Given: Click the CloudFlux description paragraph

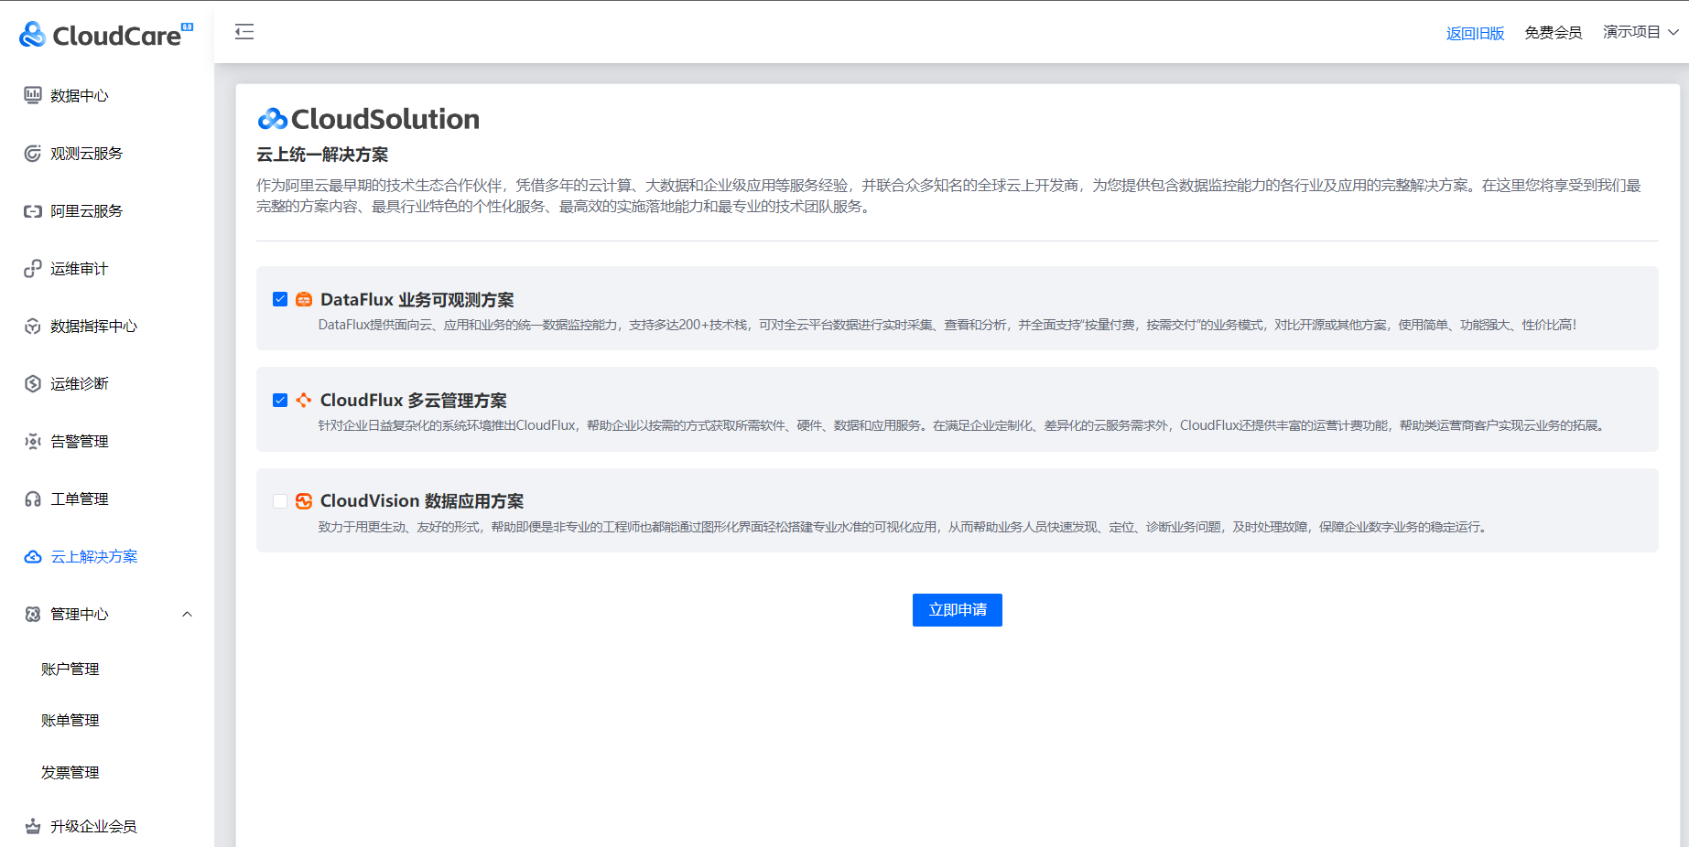Looking at the screenshot, I should pyautogui.click(x=961, y=425).
